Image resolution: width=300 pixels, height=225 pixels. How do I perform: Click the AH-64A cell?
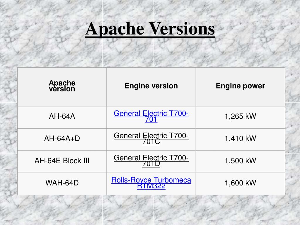point(62,117)
